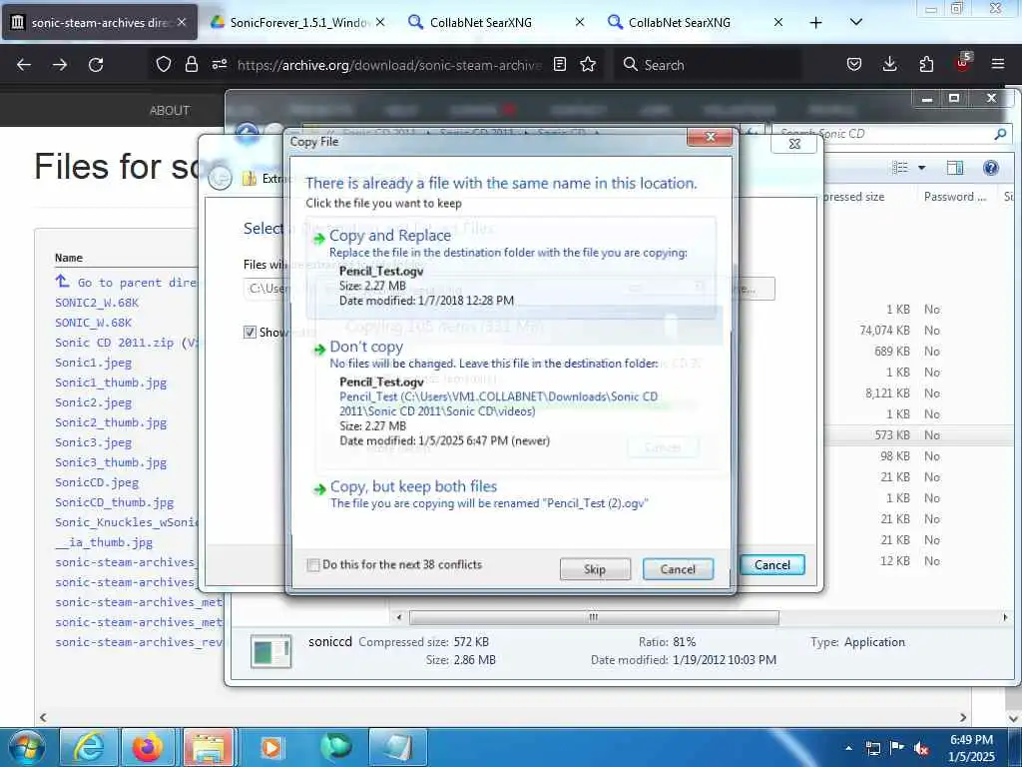
Task: Click Compressed size column header
Action: click(852, 197)
